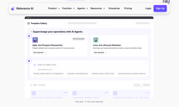This screenshot has width=179, height=107.
Task: Click the Function menu chevron arrow
Action: pos(74,8)
